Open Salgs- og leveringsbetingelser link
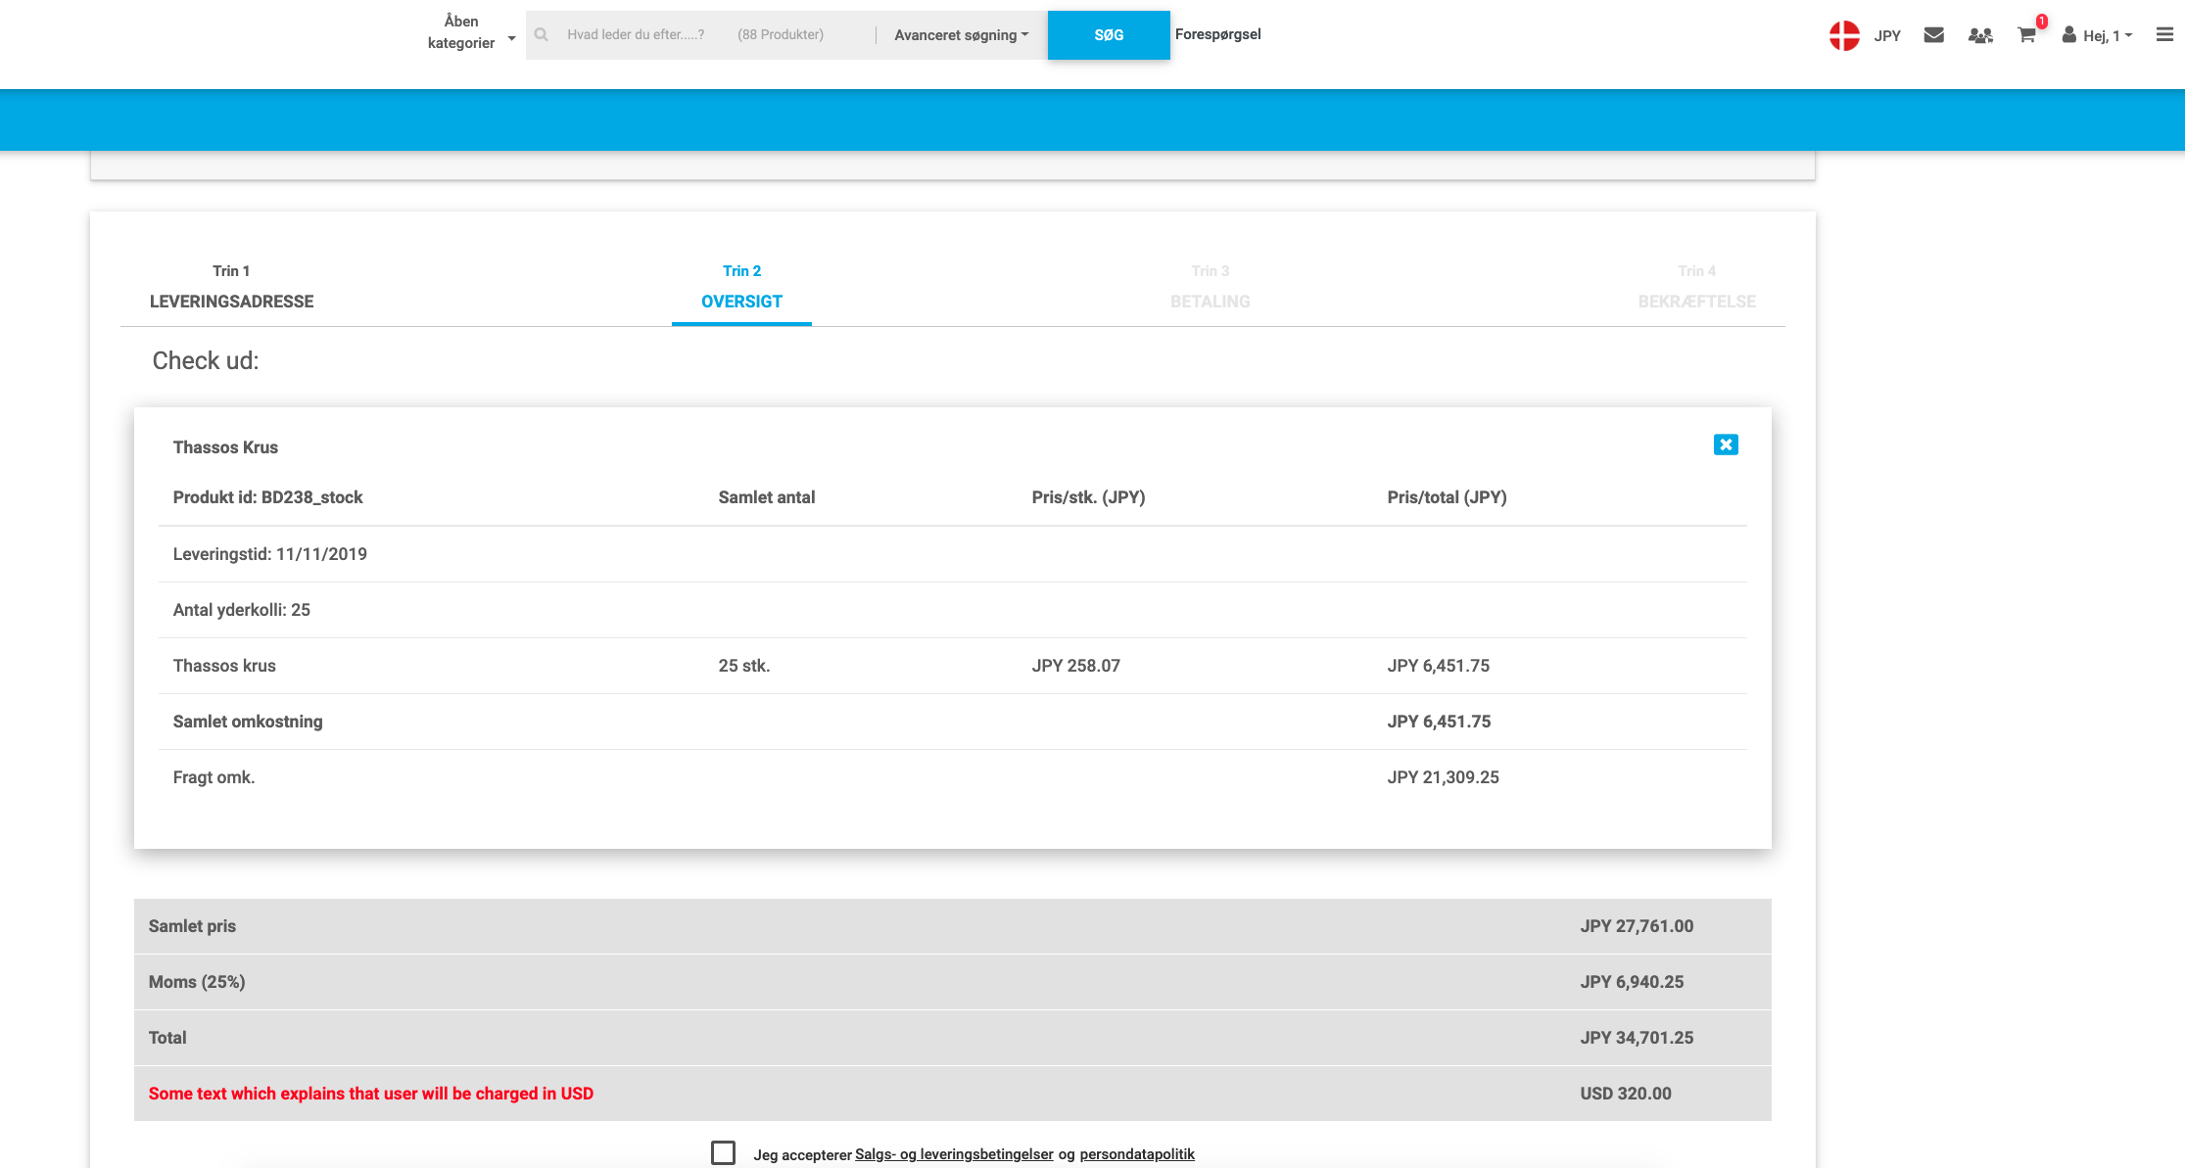Image resolution: width=2185 pixels, height=1168 pixels. point(954,1154)
